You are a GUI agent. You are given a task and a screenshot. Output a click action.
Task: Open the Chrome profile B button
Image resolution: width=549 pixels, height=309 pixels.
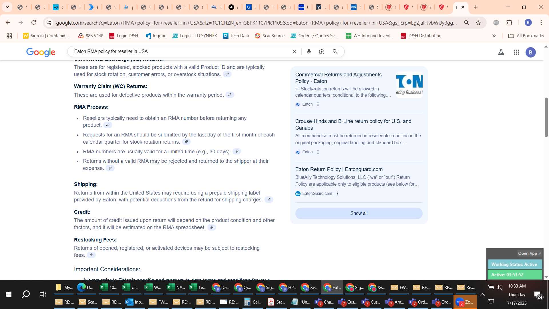tap(528, 23)
